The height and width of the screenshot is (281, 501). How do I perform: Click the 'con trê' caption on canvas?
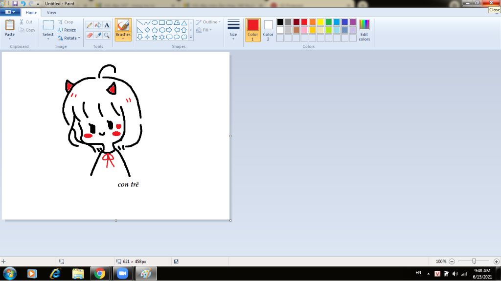128,184
